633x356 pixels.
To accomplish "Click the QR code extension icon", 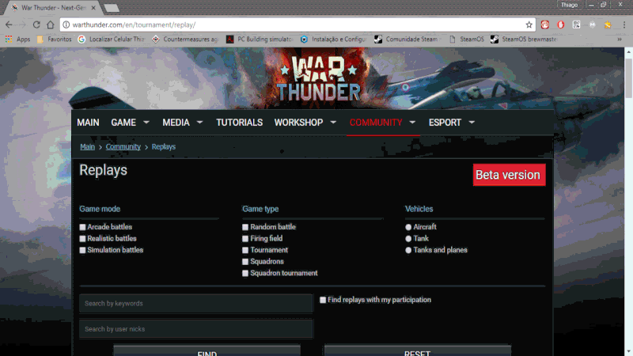I will (x=577, y=25).
